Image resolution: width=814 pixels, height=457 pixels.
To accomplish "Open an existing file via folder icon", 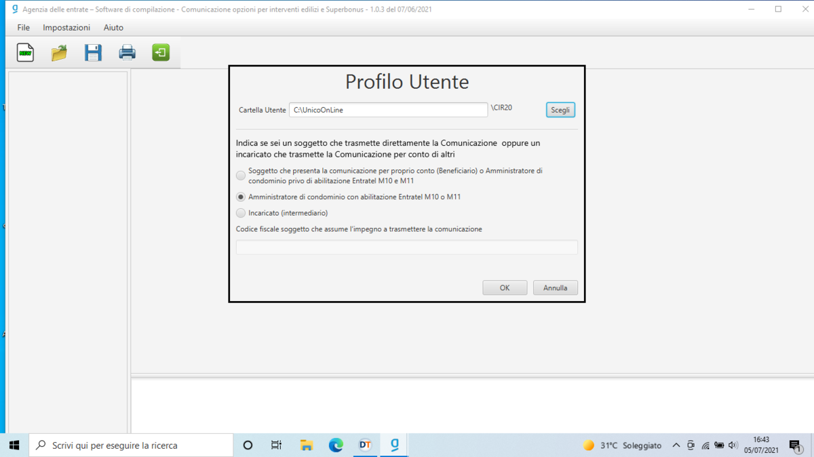I will coord(58,52).
